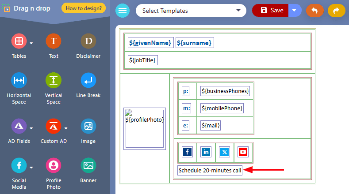Toggle the hamburger menu button
This screenshot has height=194, width=349.
coord(123,11)
